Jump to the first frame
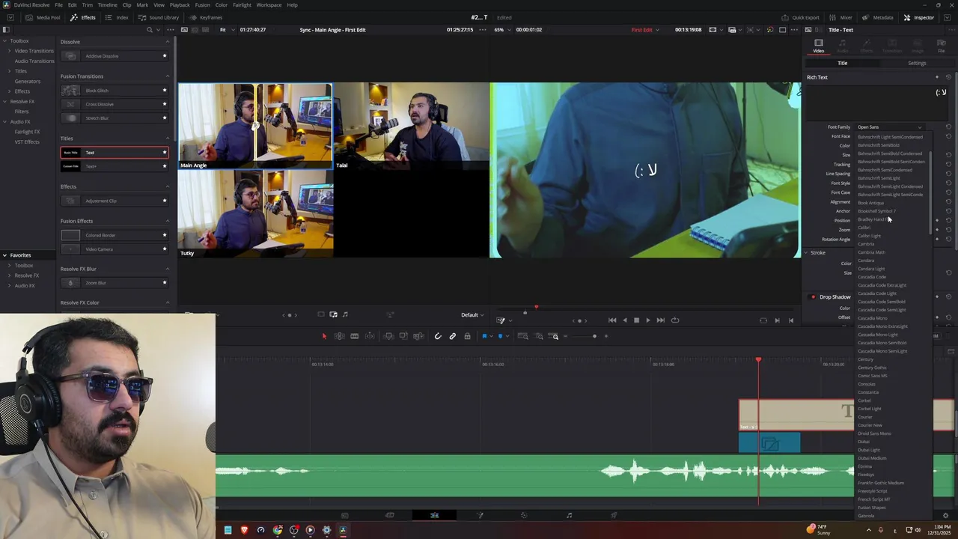Screen dimensions: 958x539 612,320
